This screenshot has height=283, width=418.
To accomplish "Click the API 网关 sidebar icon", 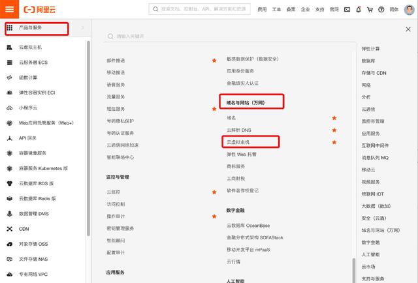I will [x=10, y=138].
